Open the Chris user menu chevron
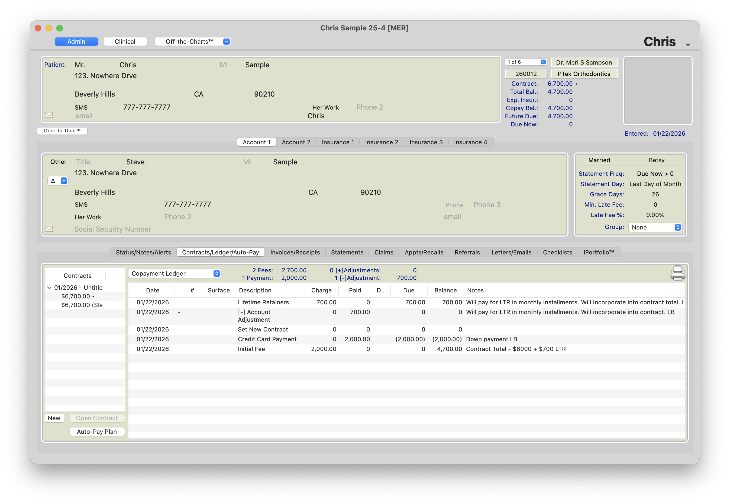This screenshot has width=730, height=504. click(x=688, y=44)
